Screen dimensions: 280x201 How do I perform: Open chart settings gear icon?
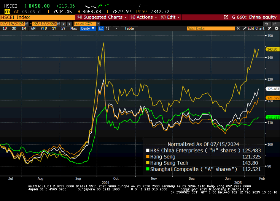[277, 28]
